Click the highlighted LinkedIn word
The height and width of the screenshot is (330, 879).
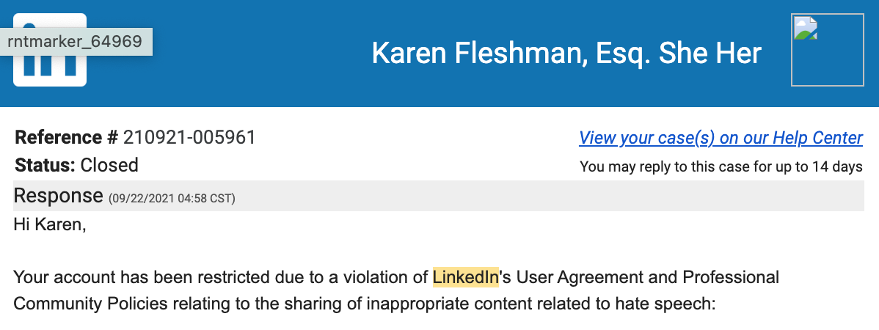(466, 276)
